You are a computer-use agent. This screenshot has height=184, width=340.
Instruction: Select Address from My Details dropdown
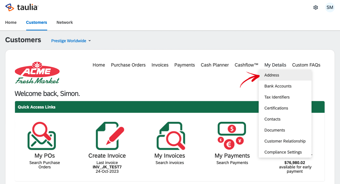click(x=285, y=75)
